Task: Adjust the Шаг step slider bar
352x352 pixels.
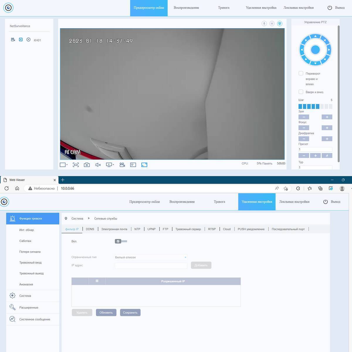Action: pyautogui.click(x=315, y=106)
